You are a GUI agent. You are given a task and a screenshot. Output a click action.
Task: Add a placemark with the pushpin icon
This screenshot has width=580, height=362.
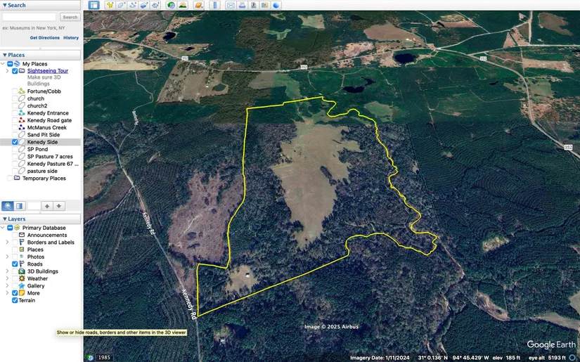point(110,5)
